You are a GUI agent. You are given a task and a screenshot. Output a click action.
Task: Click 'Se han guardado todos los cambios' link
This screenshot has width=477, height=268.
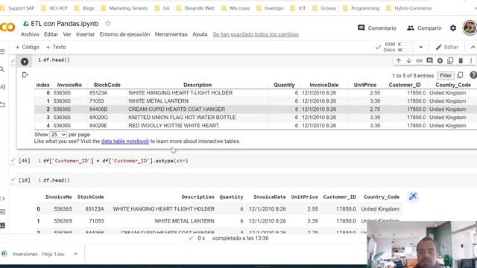click(x=256, y=34)
